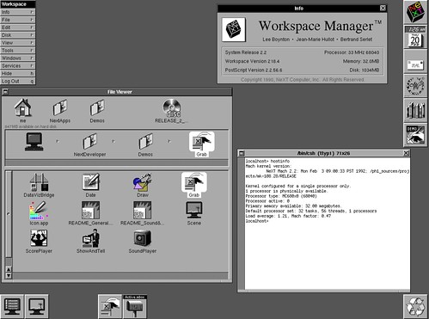Image resolution: width=429 pixels, height=319 pixels.
Task: Click the /bin/csh terminal title bar
Action: point(323,153)
